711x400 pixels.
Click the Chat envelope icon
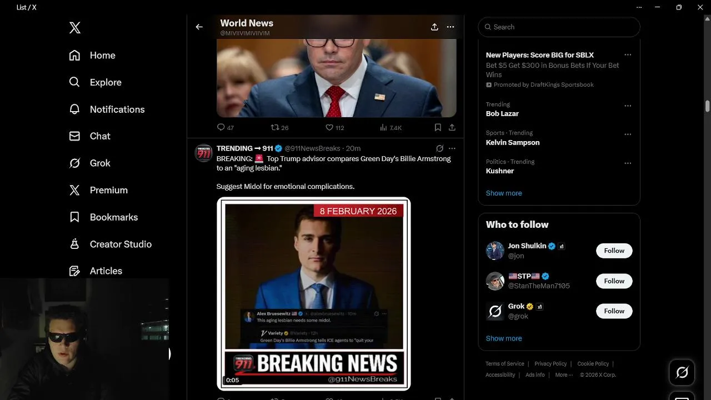pyautogui.click(x=74, y=136)
